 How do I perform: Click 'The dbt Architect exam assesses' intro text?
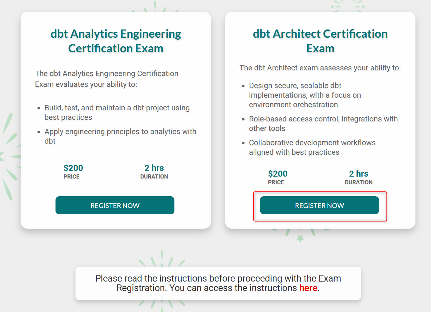pyautogui.click(x=320, y=68)
